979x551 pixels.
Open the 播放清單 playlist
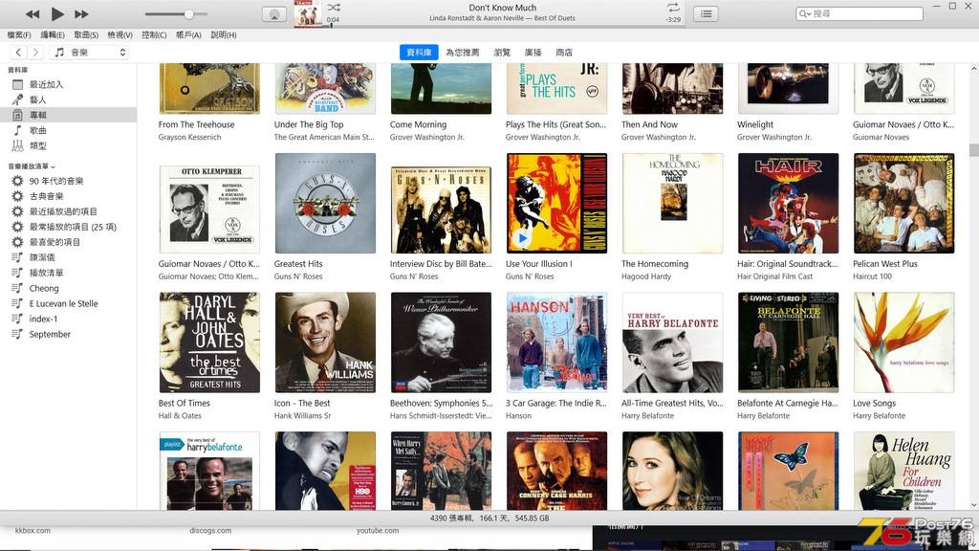(x=68, y=273)
